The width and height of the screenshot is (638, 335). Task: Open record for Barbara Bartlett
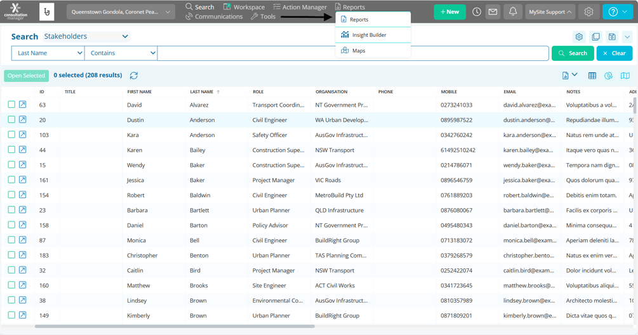tap(22, 210)
